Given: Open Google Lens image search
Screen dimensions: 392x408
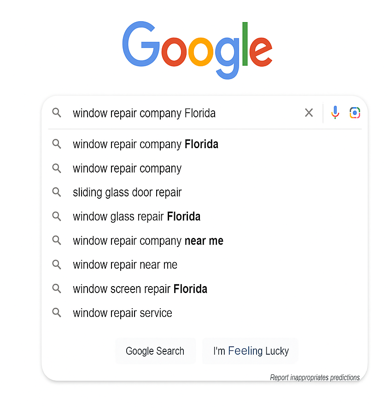Looking at the screenshot, I should click(x=355, y=113).
